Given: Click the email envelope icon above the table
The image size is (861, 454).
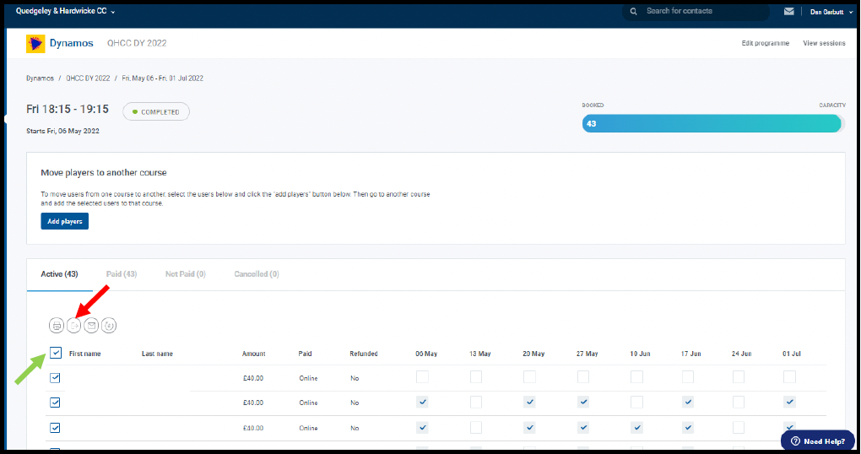Looking at the screenshot, I should point(91,325).
